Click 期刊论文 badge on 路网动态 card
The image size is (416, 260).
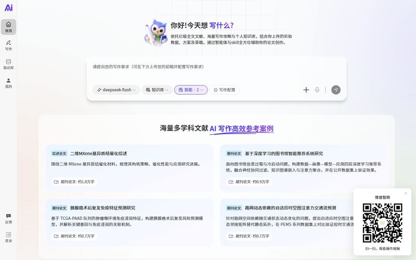[233, 207]
